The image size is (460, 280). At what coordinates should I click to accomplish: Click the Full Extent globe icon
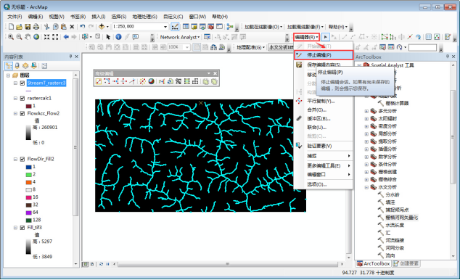pos(36,37)
